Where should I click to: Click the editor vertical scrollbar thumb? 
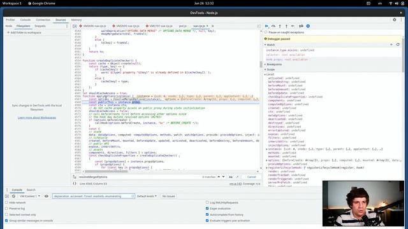(x=261, y=64)
